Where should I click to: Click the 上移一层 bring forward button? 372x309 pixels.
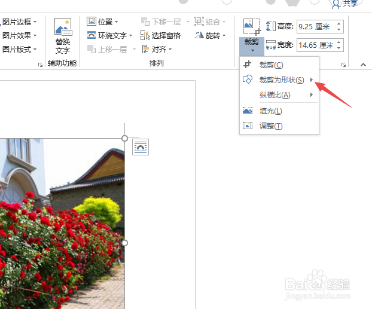point(107,50)
